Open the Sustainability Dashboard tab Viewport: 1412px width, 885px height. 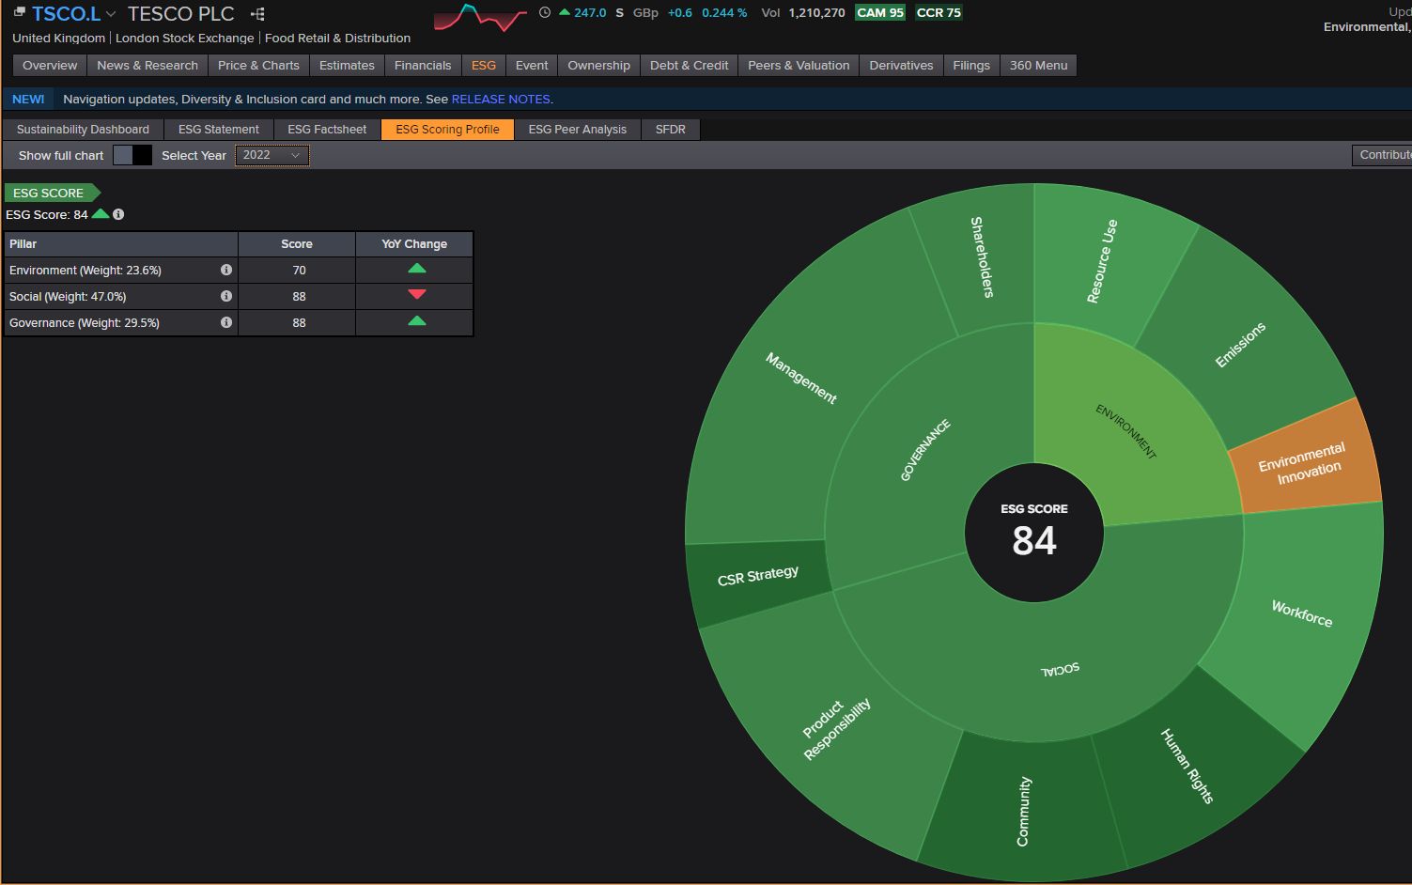pyautogui.click(x=83, y=130)
